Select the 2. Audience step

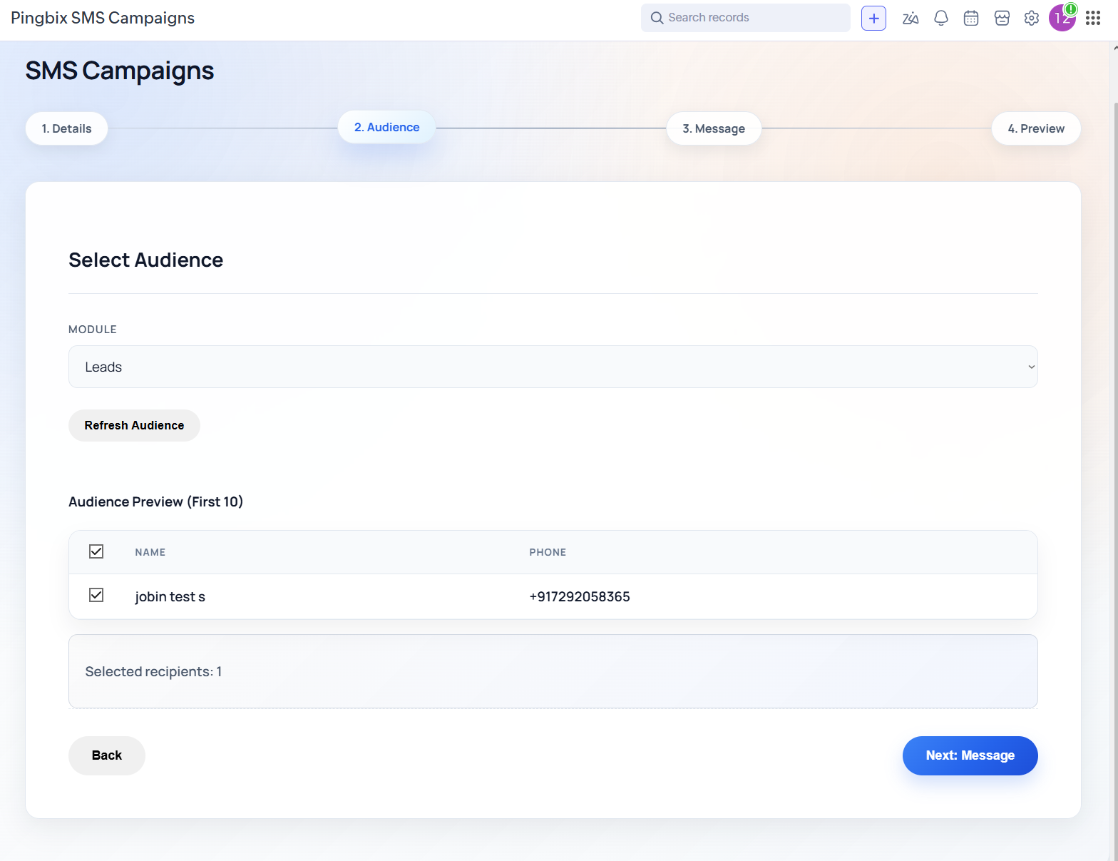[387, 127]
